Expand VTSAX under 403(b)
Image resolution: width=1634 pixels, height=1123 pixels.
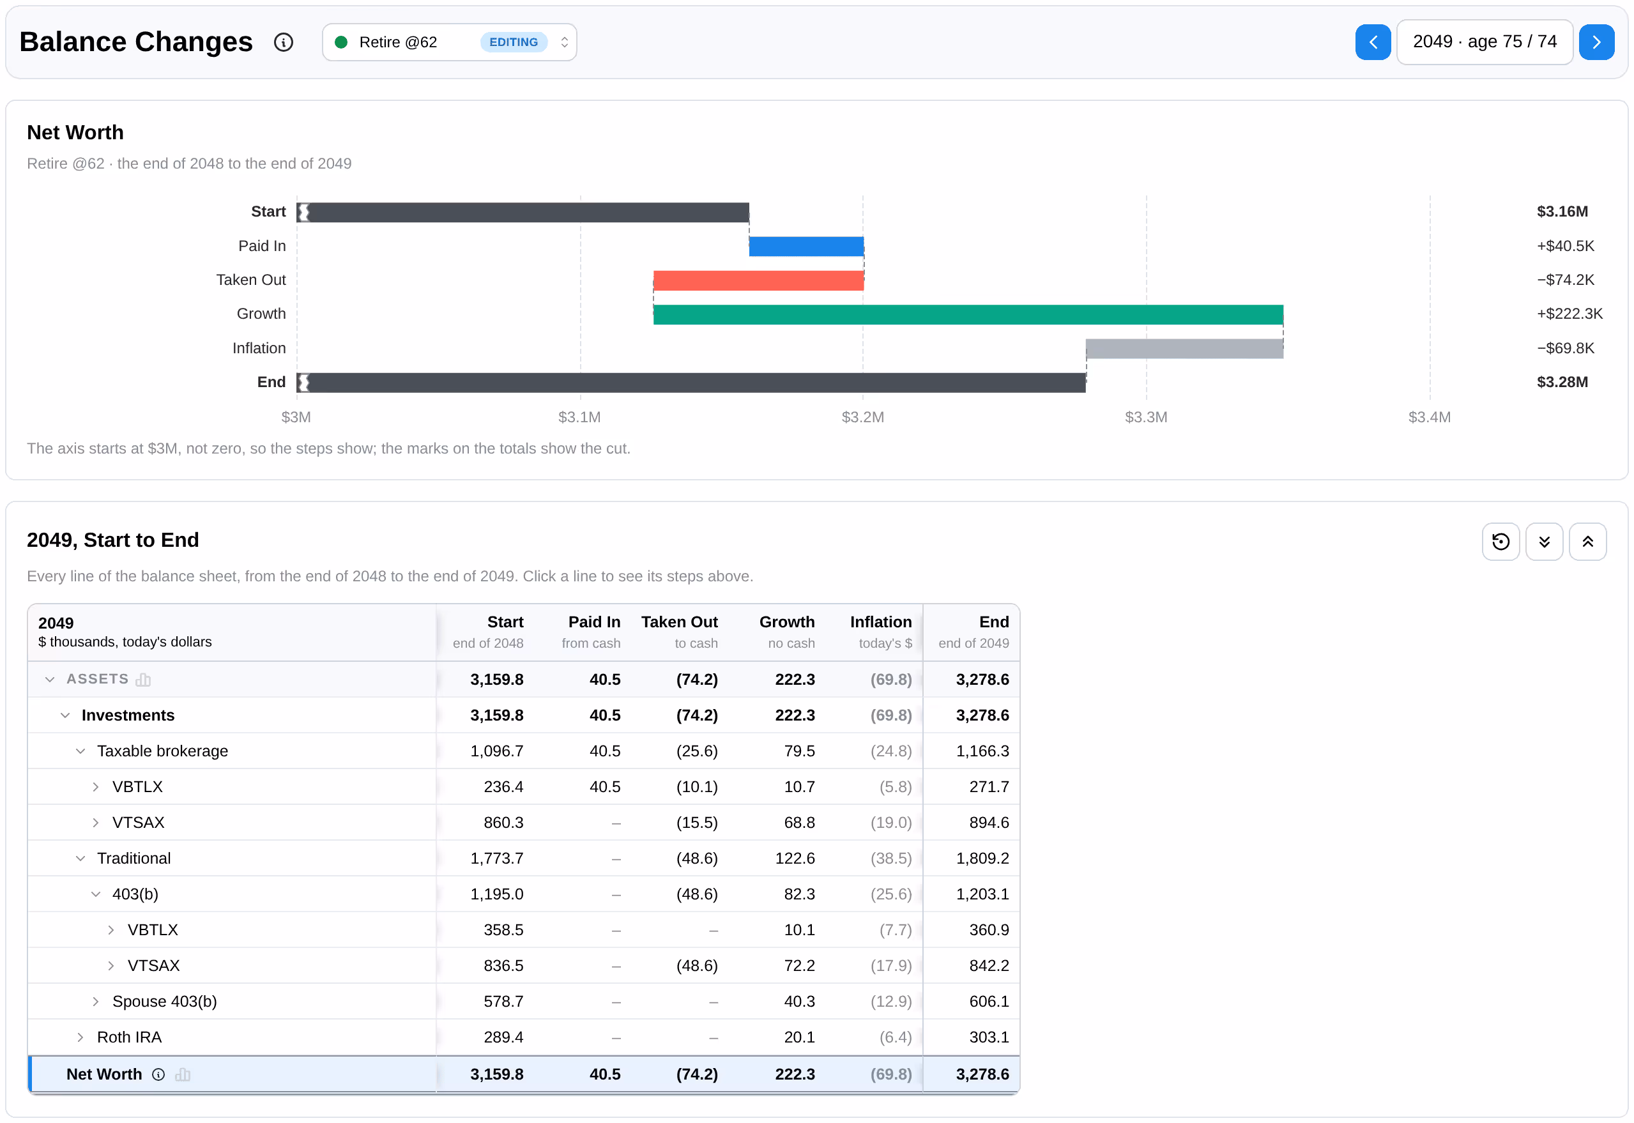(112, 965)
